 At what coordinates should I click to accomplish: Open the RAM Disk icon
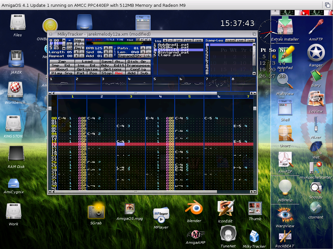point(16,154)
